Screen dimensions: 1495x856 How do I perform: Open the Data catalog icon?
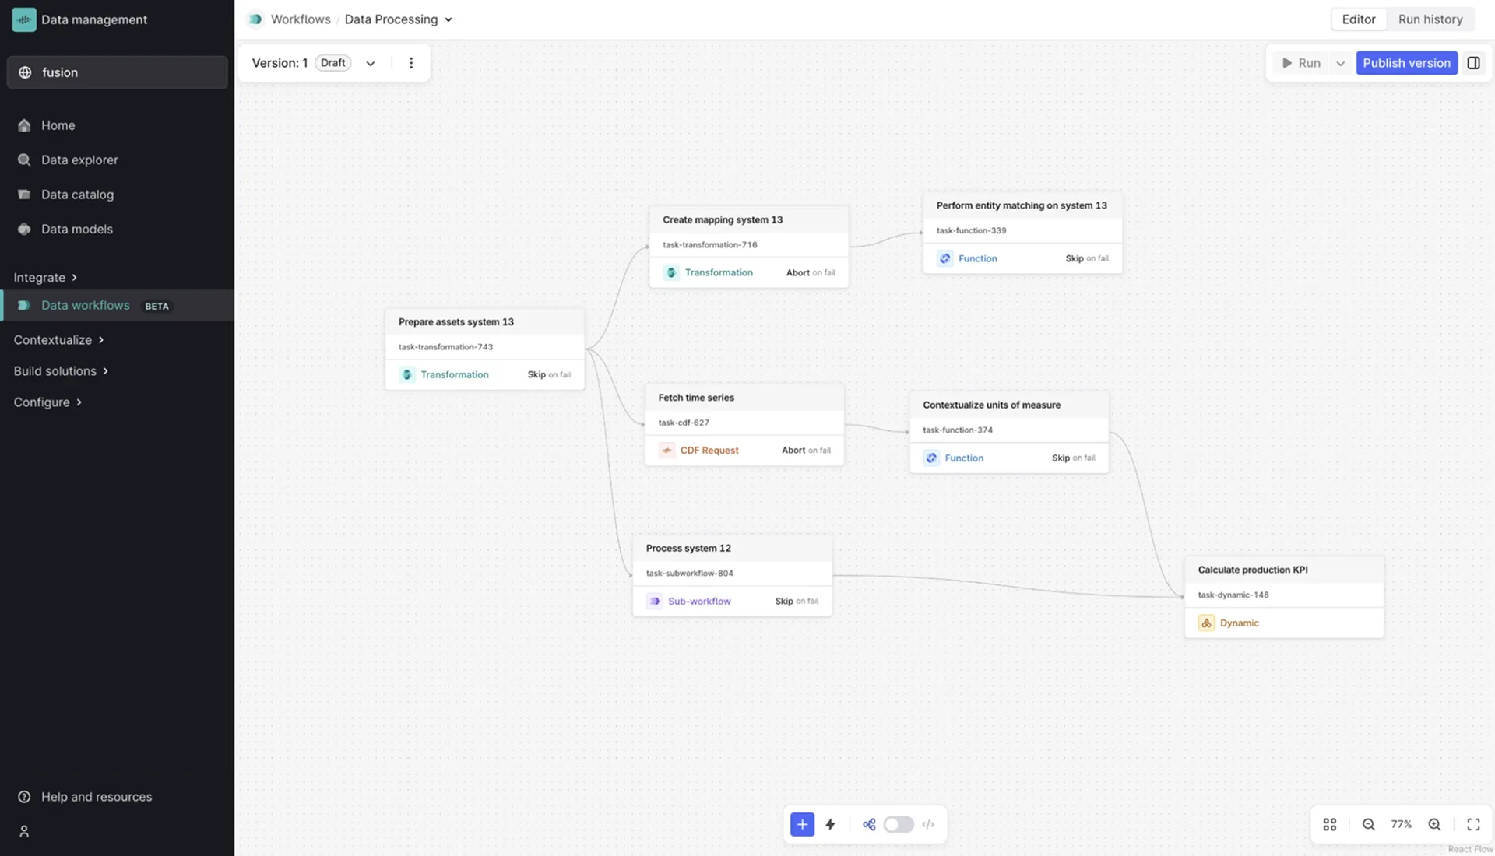click(24, 195)
